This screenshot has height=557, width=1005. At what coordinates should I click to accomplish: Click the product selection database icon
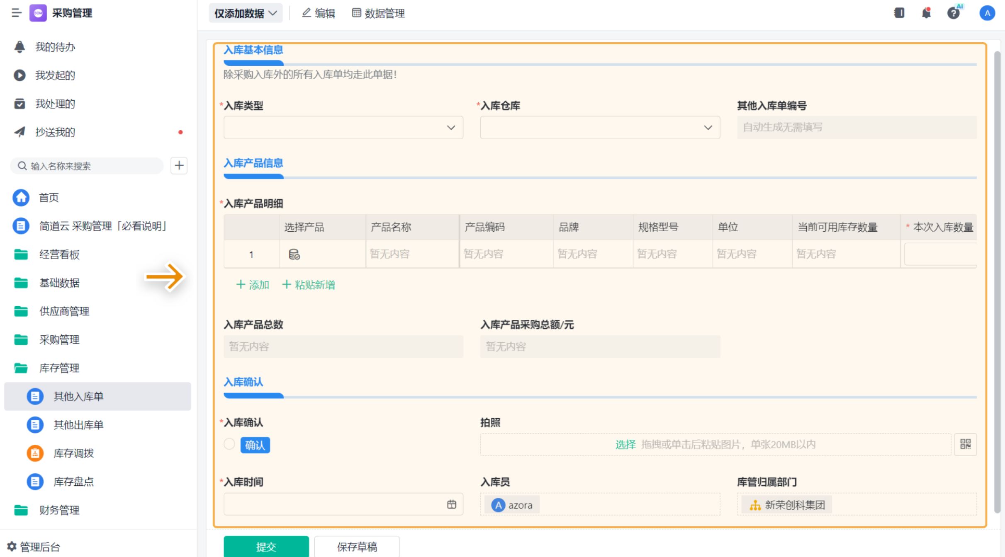[x=294, y=254]
